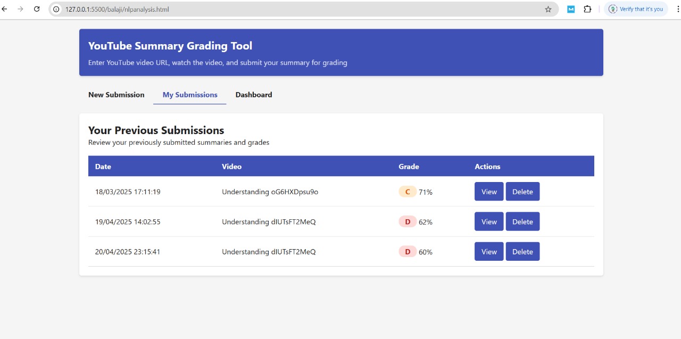View the 20/04/2025 submission

coord(489,252)
